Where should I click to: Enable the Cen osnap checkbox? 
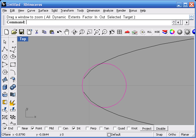pyautogui.click(x=60, y=128)
